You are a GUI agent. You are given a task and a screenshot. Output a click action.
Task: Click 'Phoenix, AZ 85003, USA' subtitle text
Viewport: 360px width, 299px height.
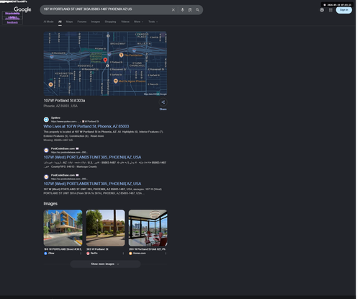[x=60, y=106]
